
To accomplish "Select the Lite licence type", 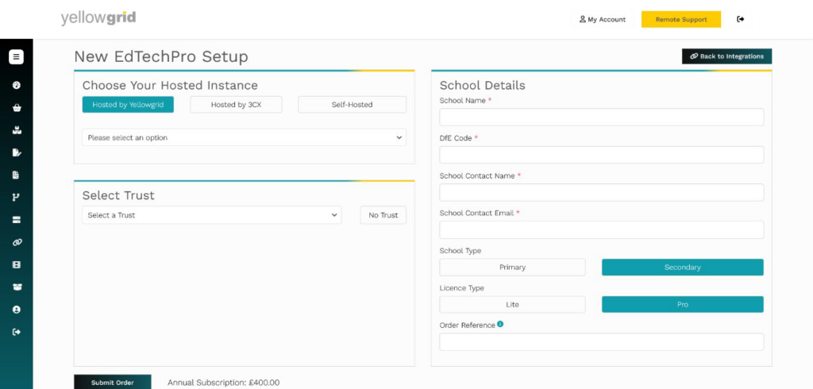I will 512,305.
